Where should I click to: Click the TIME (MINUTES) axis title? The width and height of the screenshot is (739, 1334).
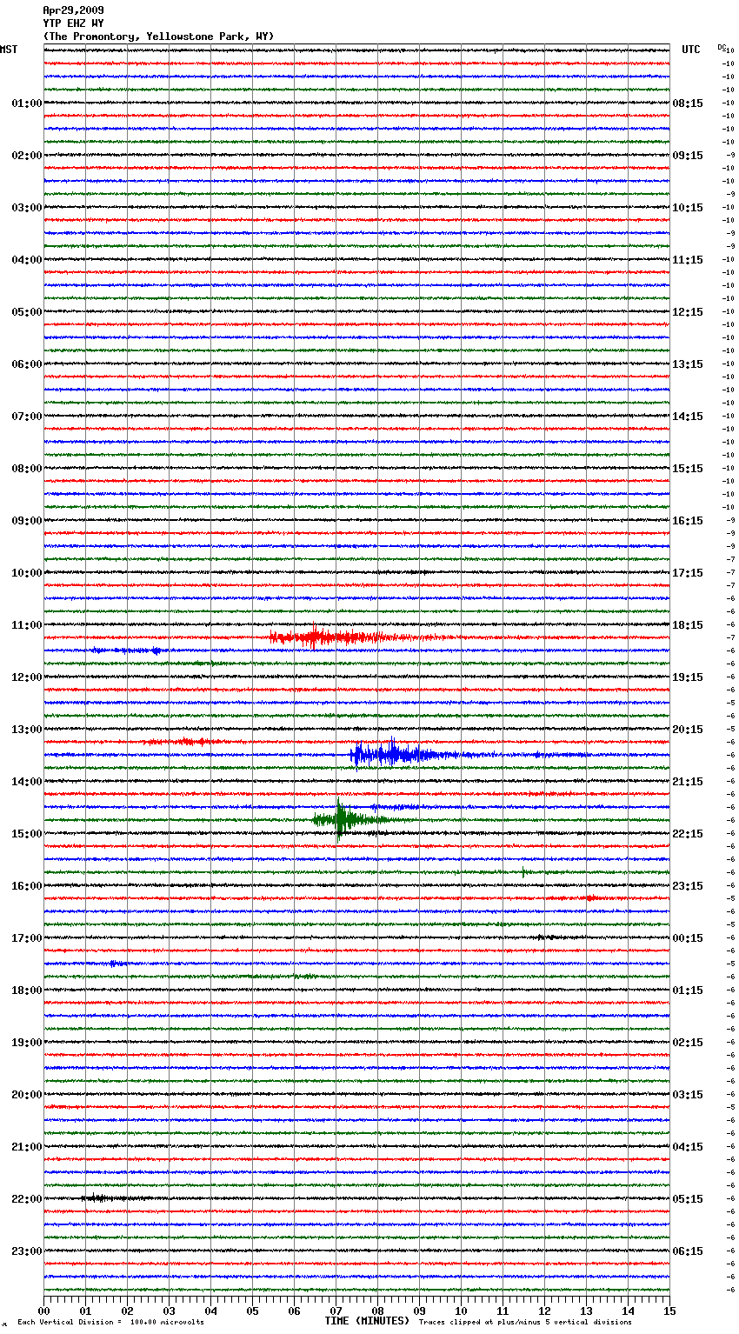click(367, 1321)
